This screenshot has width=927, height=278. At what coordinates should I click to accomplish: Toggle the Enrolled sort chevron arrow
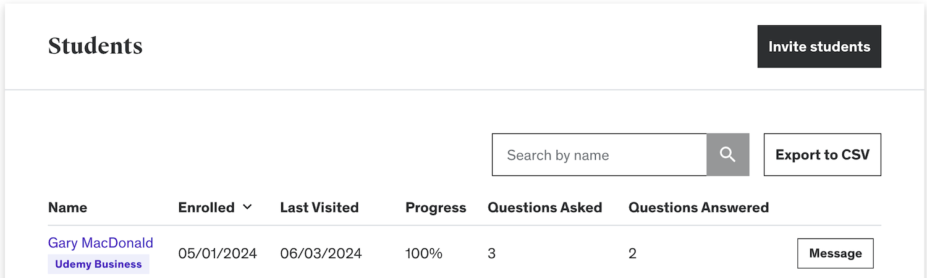(247, 207)
